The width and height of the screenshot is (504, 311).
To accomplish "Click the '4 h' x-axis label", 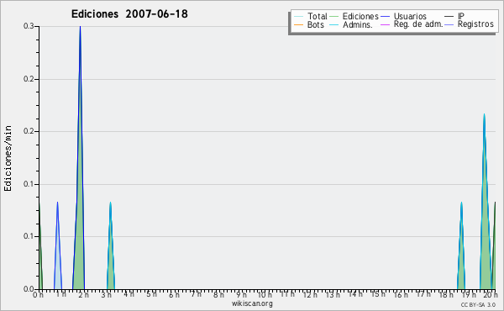I will (x=129, y=294).
